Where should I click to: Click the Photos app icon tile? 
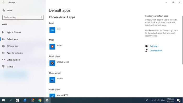(x=52, y=80)
